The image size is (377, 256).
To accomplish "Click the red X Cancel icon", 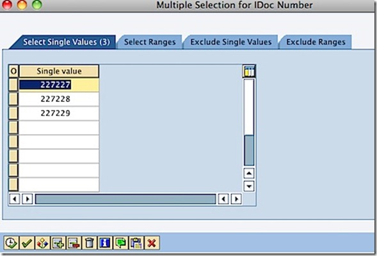I will (x=152, y=243).
